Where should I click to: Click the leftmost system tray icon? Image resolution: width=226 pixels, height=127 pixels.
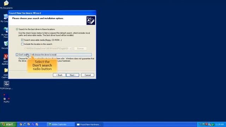(x=200, y=124)
